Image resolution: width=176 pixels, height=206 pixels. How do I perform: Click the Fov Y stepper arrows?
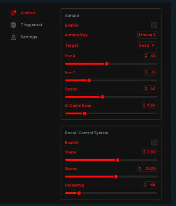146,72
